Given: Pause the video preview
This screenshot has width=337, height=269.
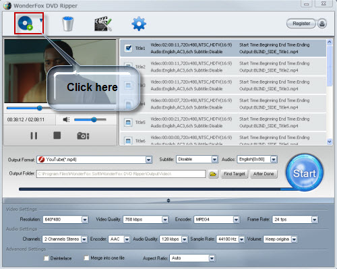Looking at the screenshot, I should pyautogui.click(x=34, y=136).
